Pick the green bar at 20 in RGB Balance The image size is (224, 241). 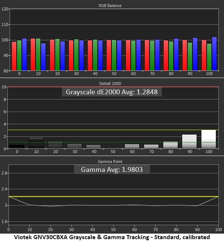click(x=57, y=55)
